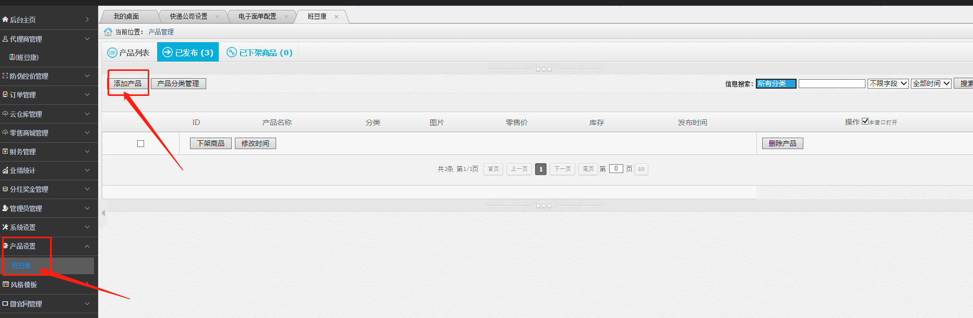Close the 电子面单配置 tab

coord(286,17)
